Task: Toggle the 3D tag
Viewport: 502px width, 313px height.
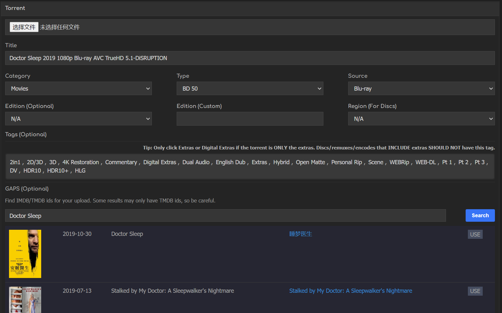Action: (x=53, y=162)
